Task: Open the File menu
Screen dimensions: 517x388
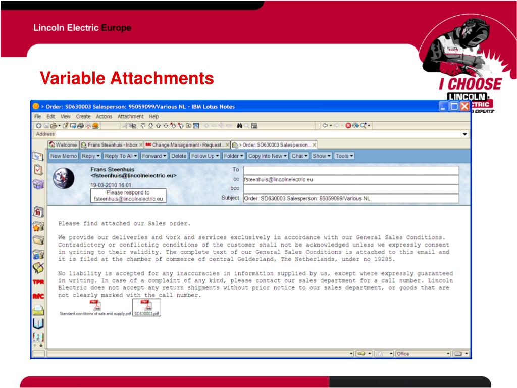Action: 37,117
